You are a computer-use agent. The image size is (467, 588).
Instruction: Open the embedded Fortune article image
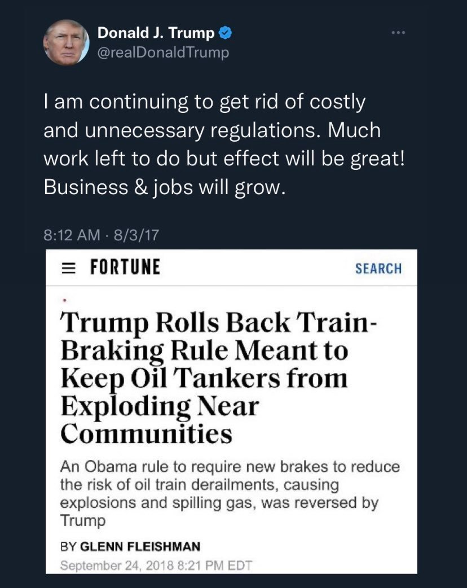pyautogui.click(x=231, y=411)
